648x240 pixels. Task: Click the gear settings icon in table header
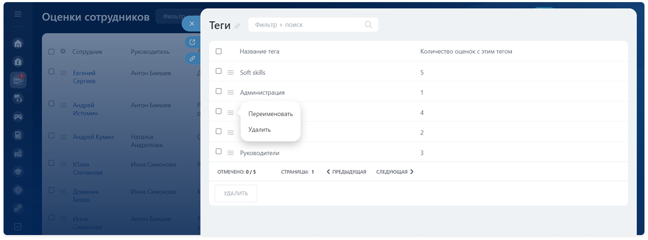click(63, 51)
